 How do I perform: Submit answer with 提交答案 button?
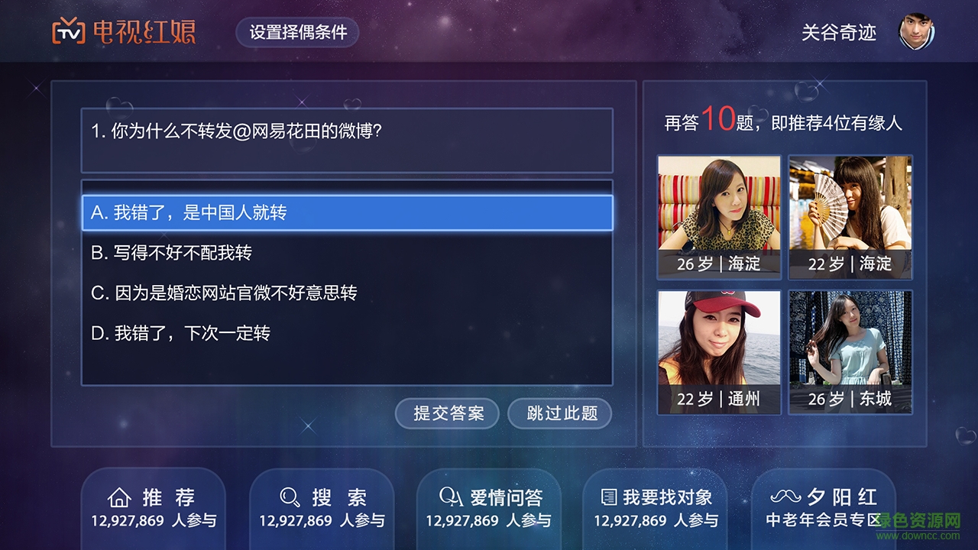pos(448,413)
